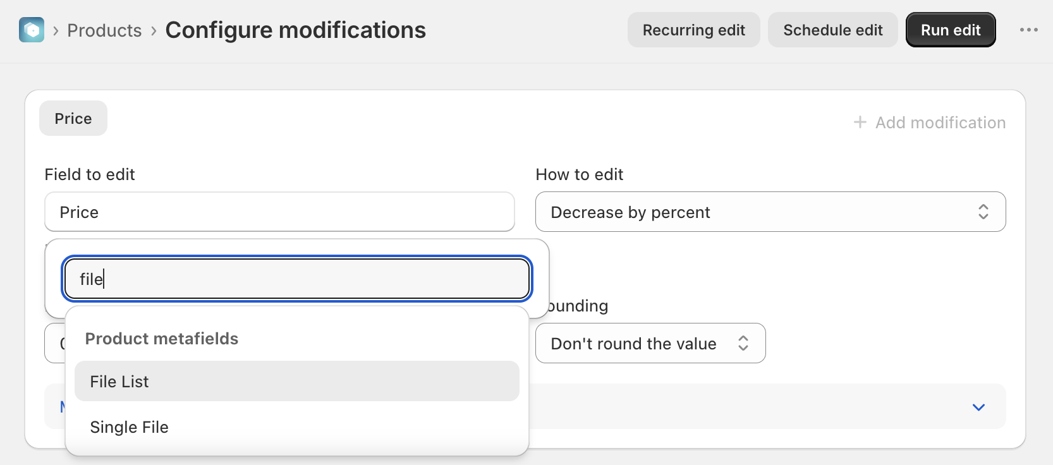This screenshot has width=1053, height=465.
Task: Focus the field search box containing 'file'
Action: coord(297,279)
